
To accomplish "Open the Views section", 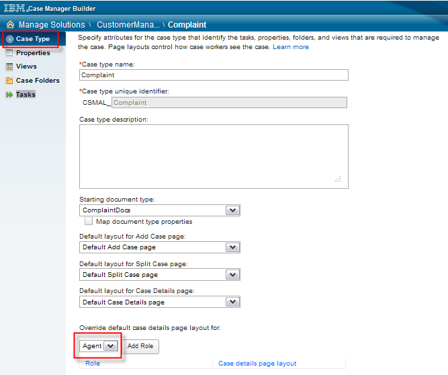I will point(26,67).
